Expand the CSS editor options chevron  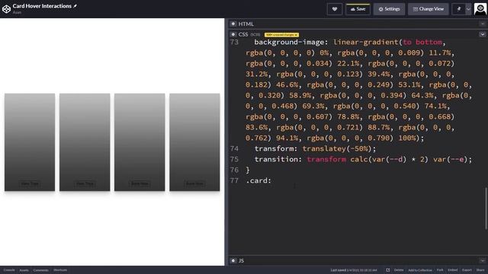click(483, 34)
